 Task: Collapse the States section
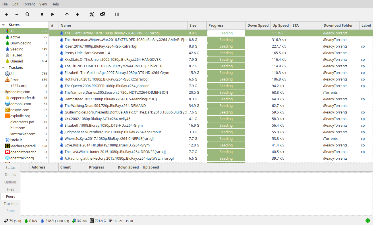coord(3,25)
